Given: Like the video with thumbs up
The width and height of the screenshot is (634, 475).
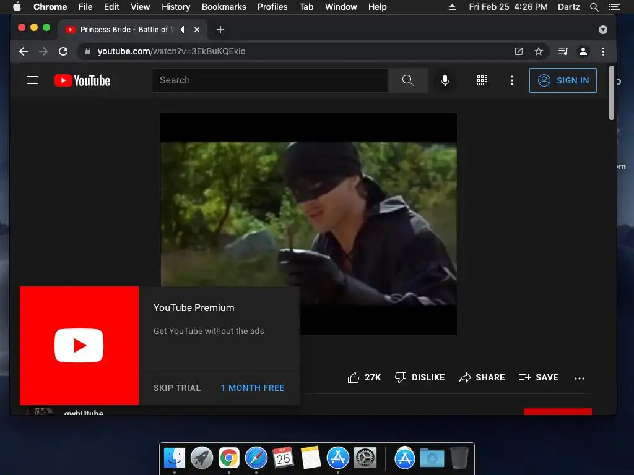Looking at the screenshot, I should pos(354,377).
